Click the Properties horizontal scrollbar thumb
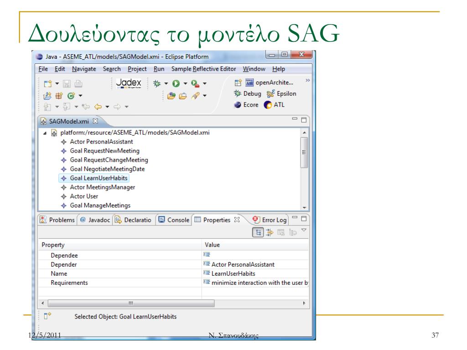Viewport: 467px width, 350px height. pos(131,303)
